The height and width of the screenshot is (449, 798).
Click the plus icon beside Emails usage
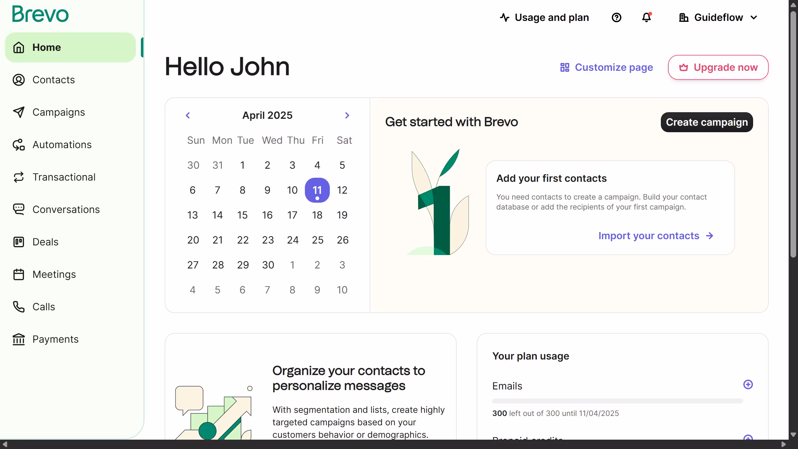(748, 384)
